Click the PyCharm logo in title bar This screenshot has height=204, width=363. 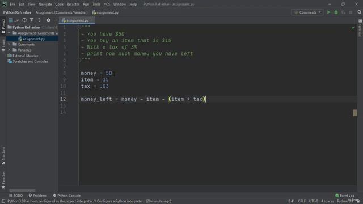point(4,4)
